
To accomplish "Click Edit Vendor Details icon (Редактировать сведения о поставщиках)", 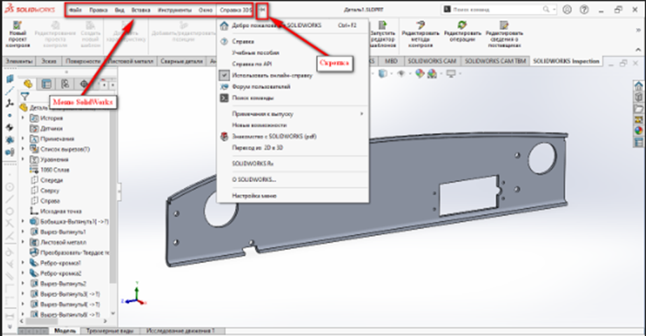I will point(504,25).
